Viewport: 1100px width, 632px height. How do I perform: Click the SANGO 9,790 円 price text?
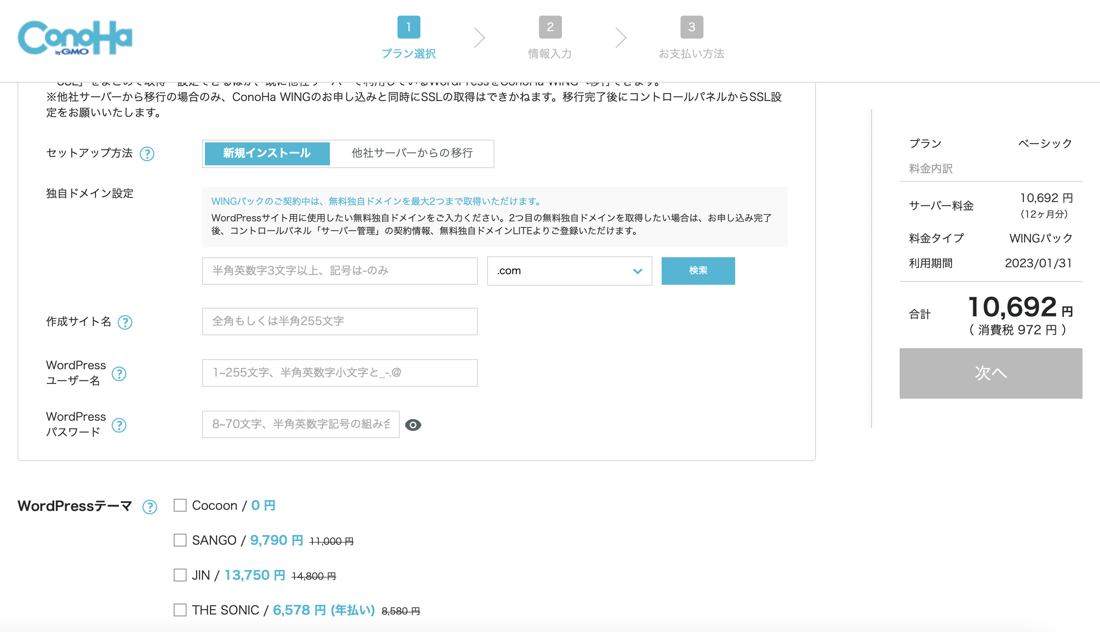tap(277, 540)
